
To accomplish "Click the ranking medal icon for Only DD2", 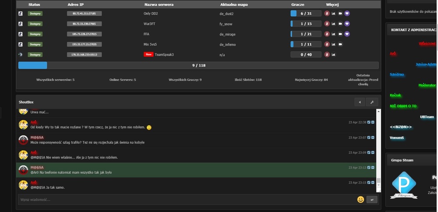I will coord(326,14).
